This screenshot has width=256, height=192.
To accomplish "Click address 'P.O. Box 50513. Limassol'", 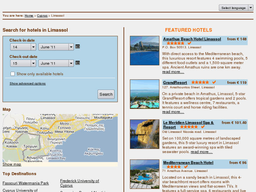I will tap(182, 48).
